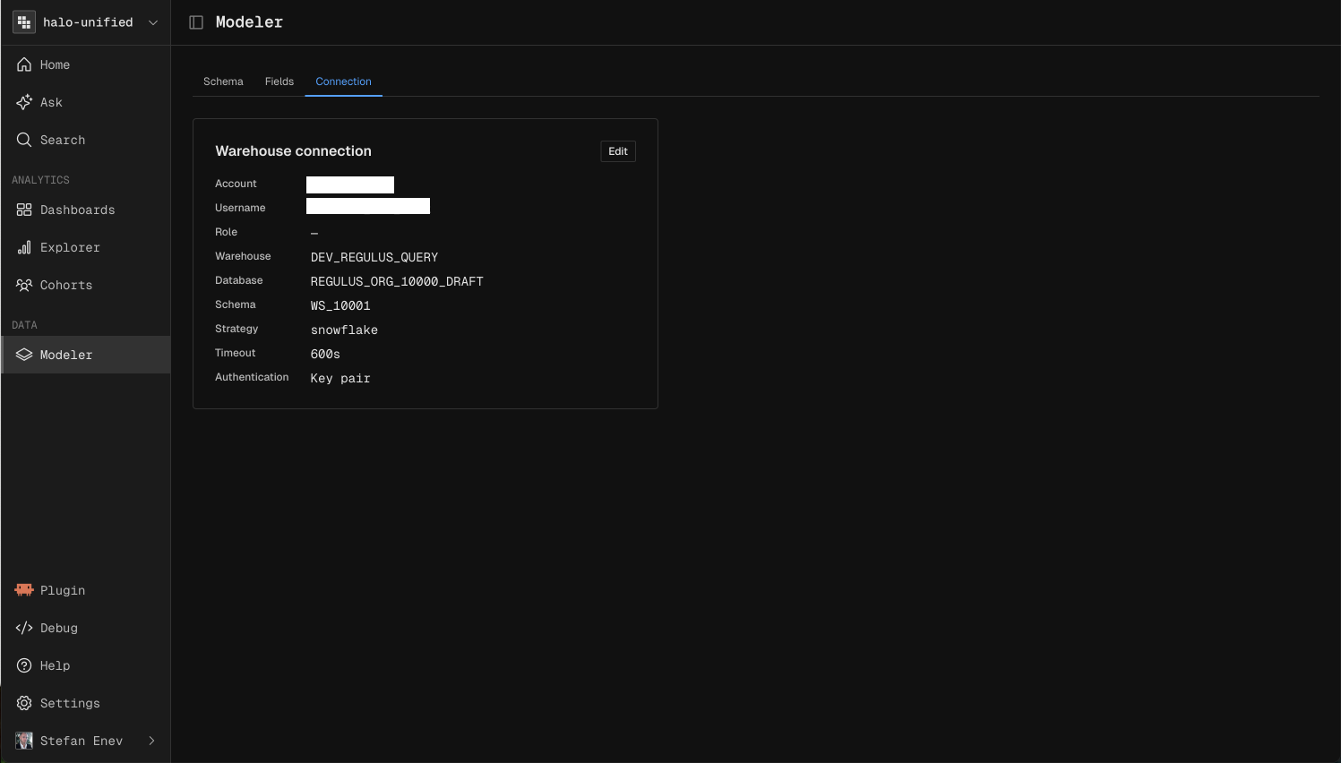
Task: Switch to the Fields tab
Action: pos(279,81)
